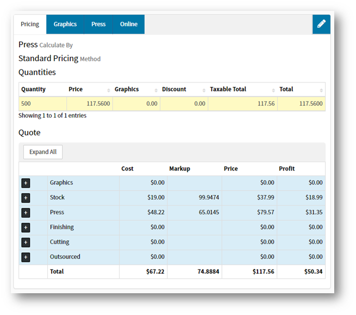Click Press markup value 65.0145
The width and height of the screenshot is (356, 315).
click(x=209, y=212)
